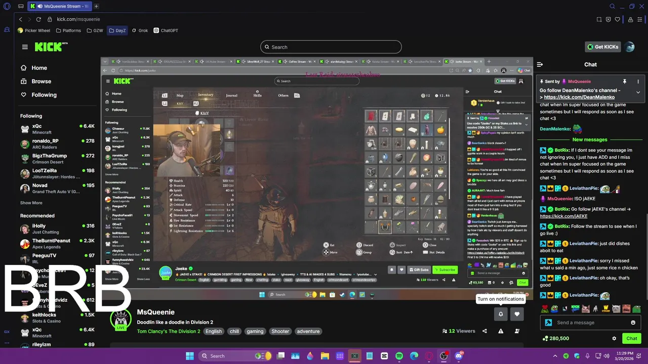The image size is (648, 364).
Task: Reload the page
Action: click(x=38, y=19)
